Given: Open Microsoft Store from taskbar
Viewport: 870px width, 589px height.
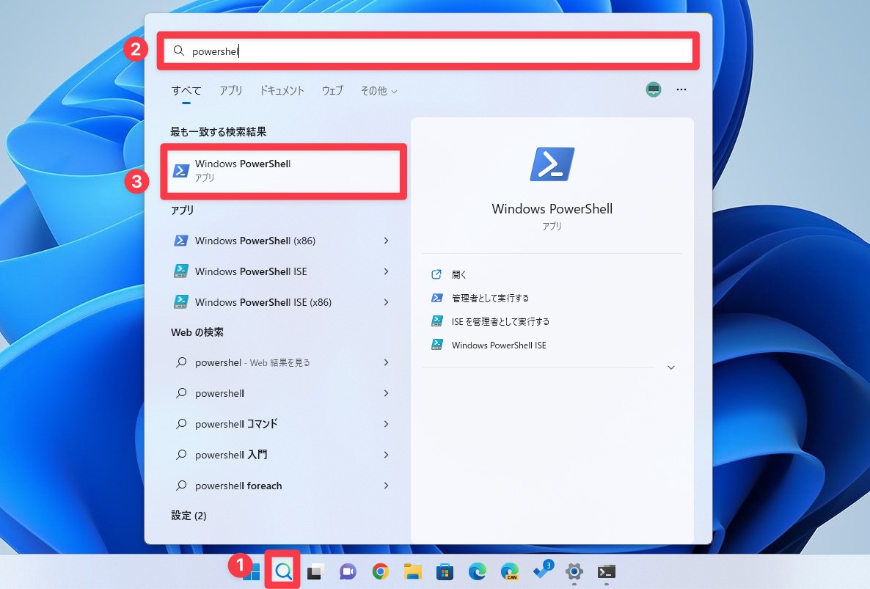Looking at the screenshot, I should click(x=445, y=571).
